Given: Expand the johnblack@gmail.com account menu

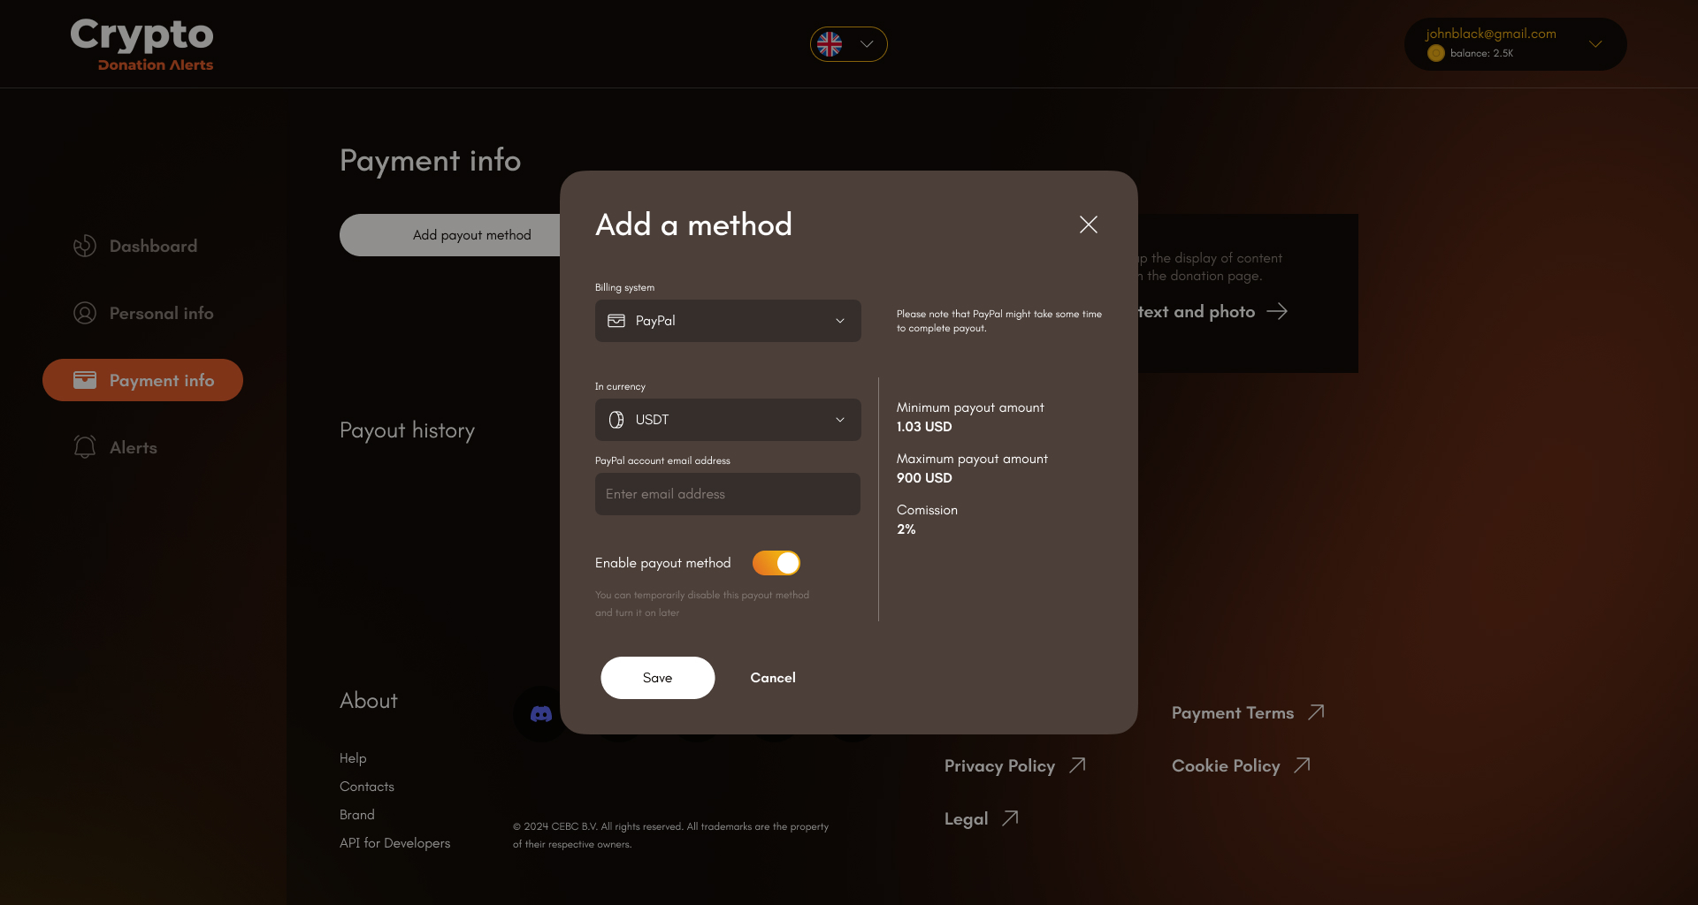Looking at the screenshot, I should [x=1595, y=44].
